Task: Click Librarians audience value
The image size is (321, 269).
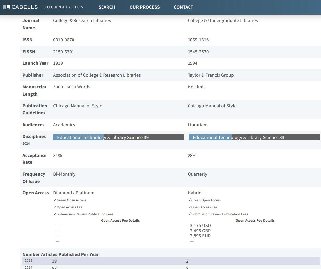Action: pyautogui.click(x=198, y=125)
